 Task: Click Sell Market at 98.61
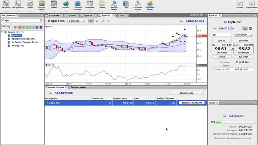pyautogui.click(x=222, y=49)
